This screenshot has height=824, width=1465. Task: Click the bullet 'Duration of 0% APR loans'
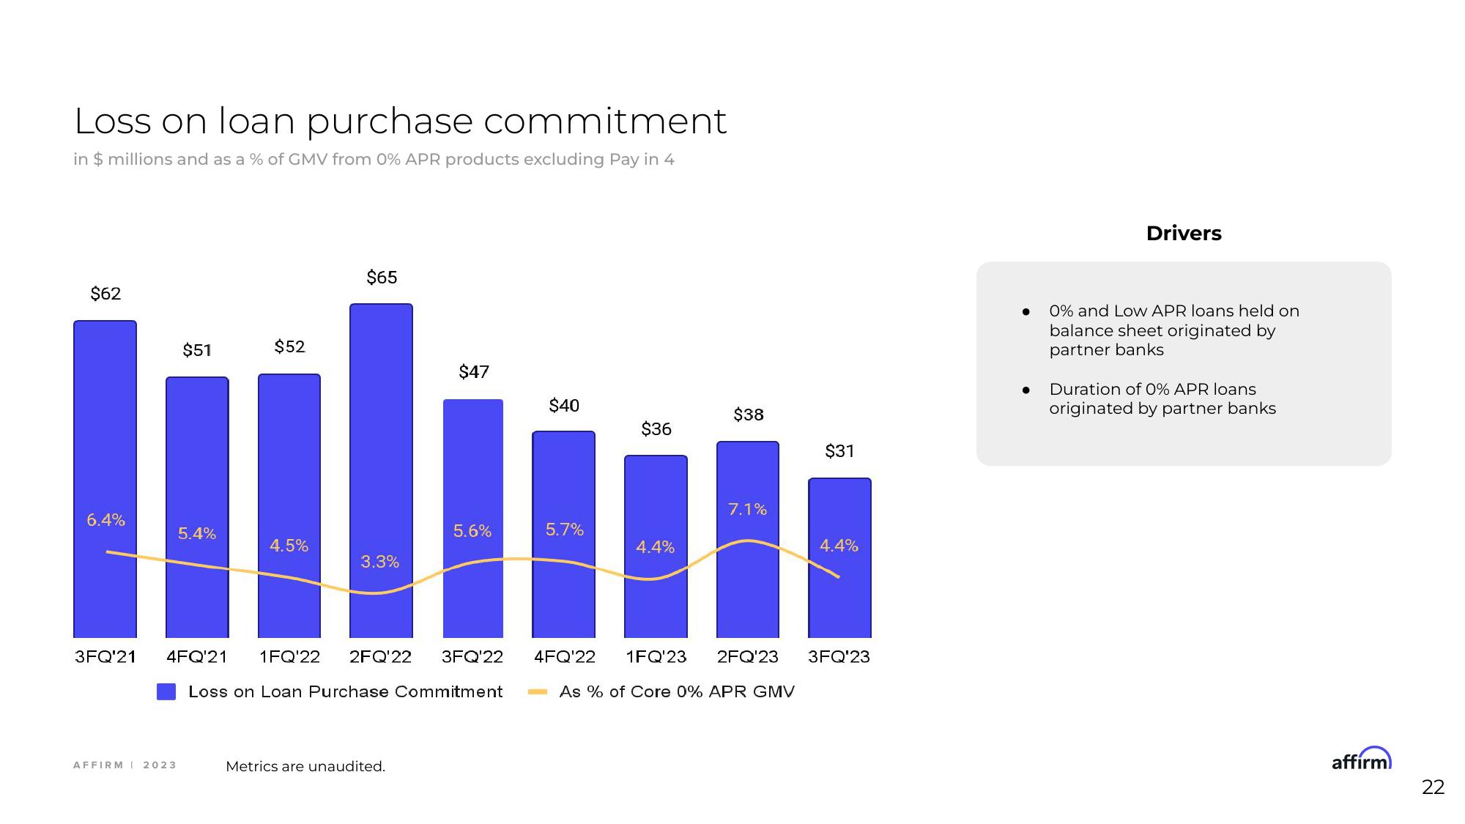pos(1162,399)
